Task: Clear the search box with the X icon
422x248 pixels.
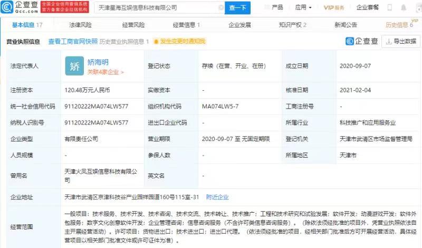Action: [x=221, y=7]
